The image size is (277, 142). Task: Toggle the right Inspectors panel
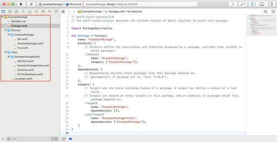[270, 4]
